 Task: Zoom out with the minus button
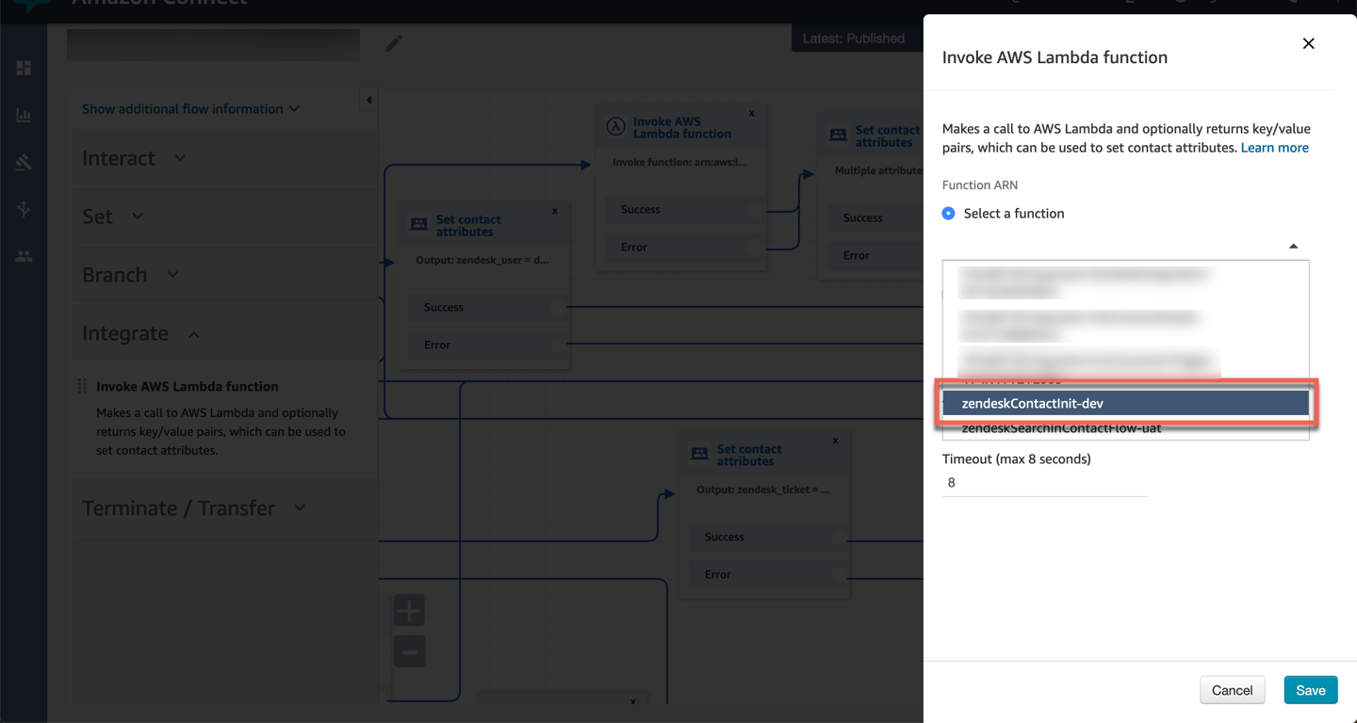pos(409,651)
